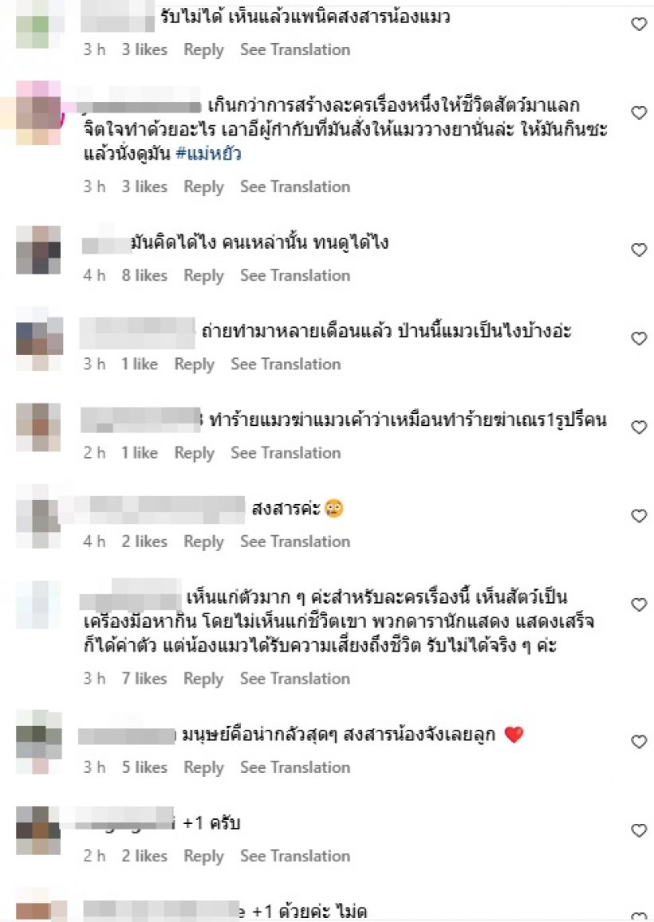Like the topmost comment about น้องแมว
The height and width of the screenshot is (922, 654).
click(x=639, y=23)
